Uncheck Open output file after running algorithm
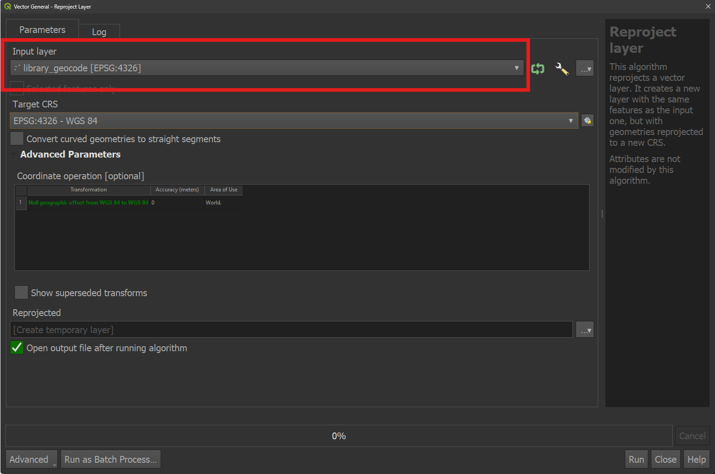This screenshot has width=715, height=474. coord(17,348)
